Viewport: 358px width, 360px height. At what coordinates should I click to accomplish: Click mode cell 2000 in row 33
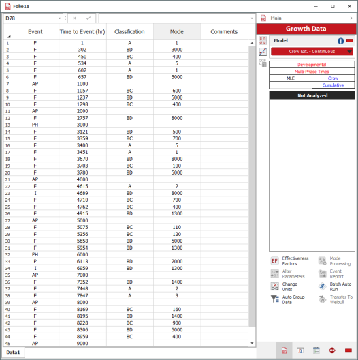tap(177, 262)
